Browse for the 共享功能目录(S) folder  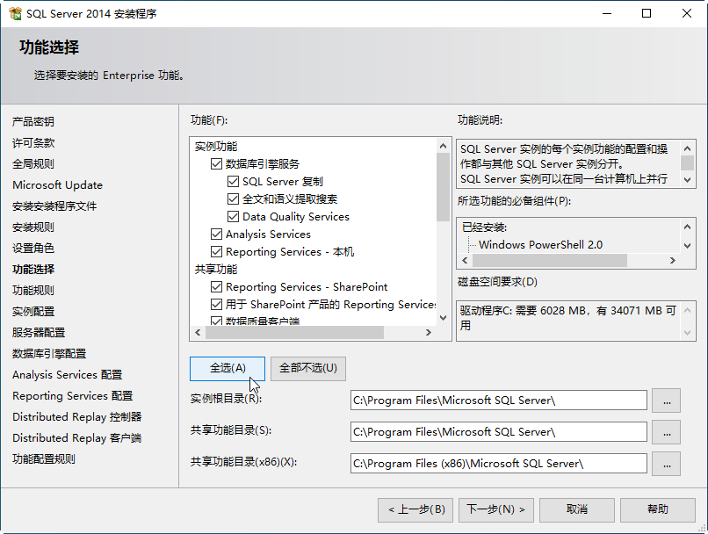point(667,432)
